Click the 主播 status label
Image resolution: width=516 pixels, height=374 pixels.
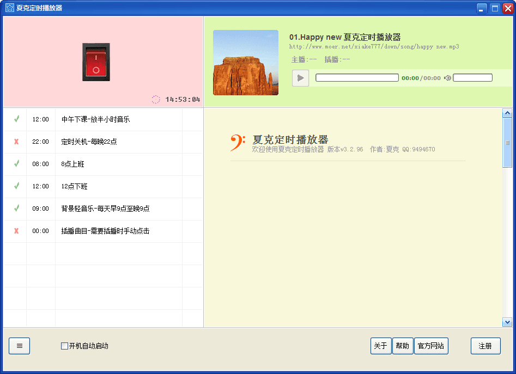pos(304,59)
